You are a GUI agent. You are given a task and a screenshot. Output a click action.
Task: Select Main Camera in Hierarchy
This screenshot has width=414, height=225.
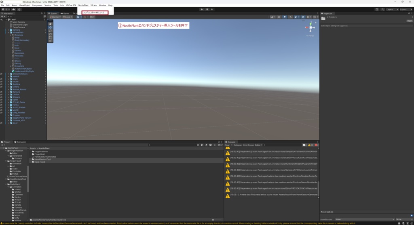[18, 22]
